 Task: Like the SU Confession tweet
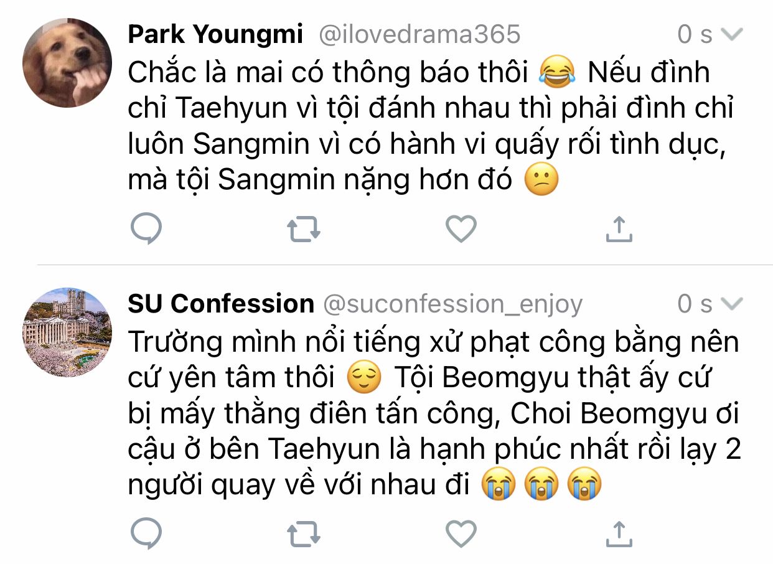point(461,534)
